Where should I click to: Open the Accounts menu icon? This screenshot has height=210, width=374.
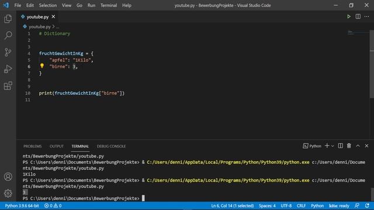[8, 177]
